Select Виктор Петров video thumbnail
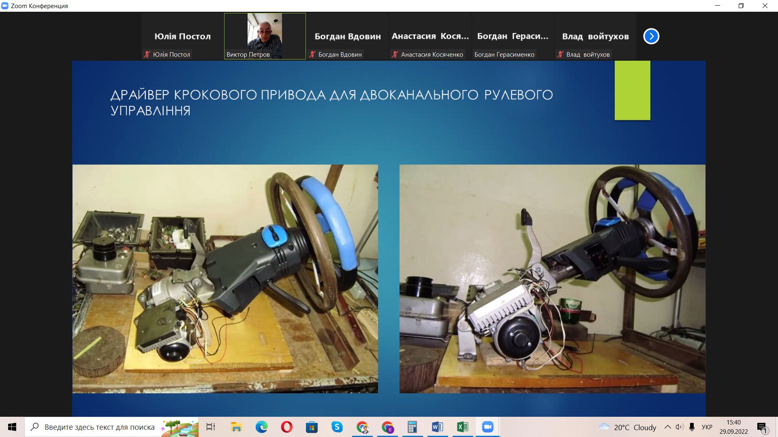The width and height of the screenshot is (778, 437). tap(265, 36)
